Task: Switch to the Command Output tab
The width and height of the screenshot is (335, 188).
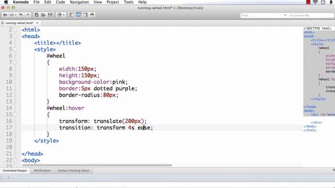Action: (15, 171)
